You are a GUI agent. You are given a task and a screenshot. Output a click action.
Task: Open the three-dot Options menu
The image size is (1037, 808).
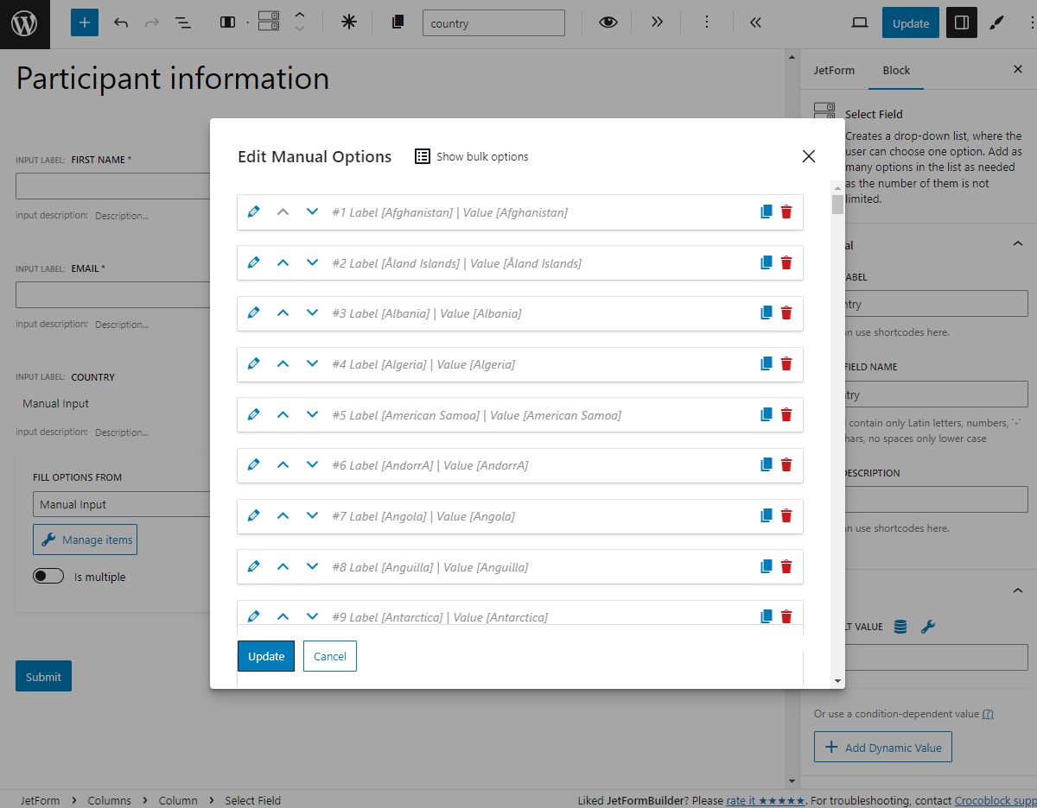coord(707,22)
